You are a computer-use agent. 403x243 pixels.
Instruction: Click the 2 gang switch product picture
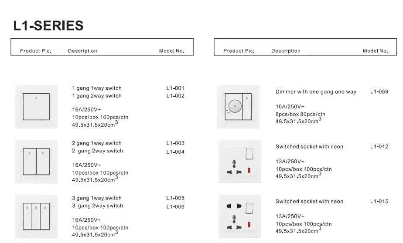[36, 162]
